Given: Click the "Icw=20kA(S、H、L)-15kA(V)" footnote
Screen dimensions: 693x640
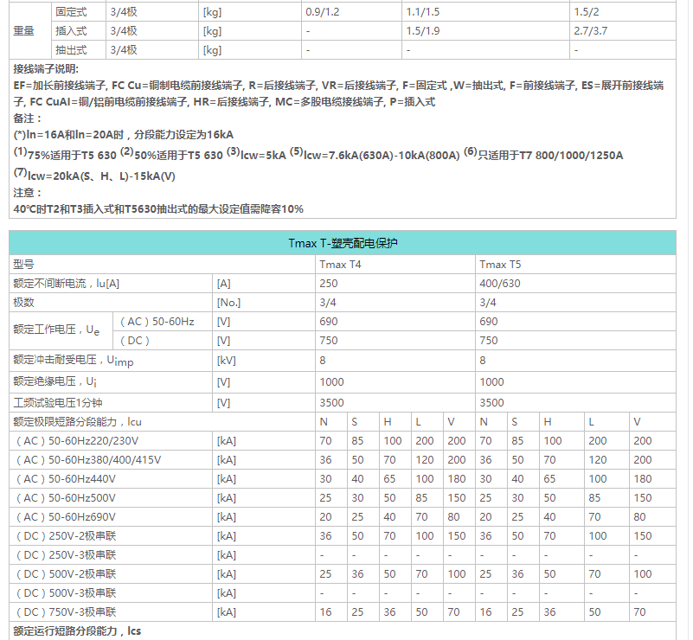Looking at the screenshot, I should [101, 176].
